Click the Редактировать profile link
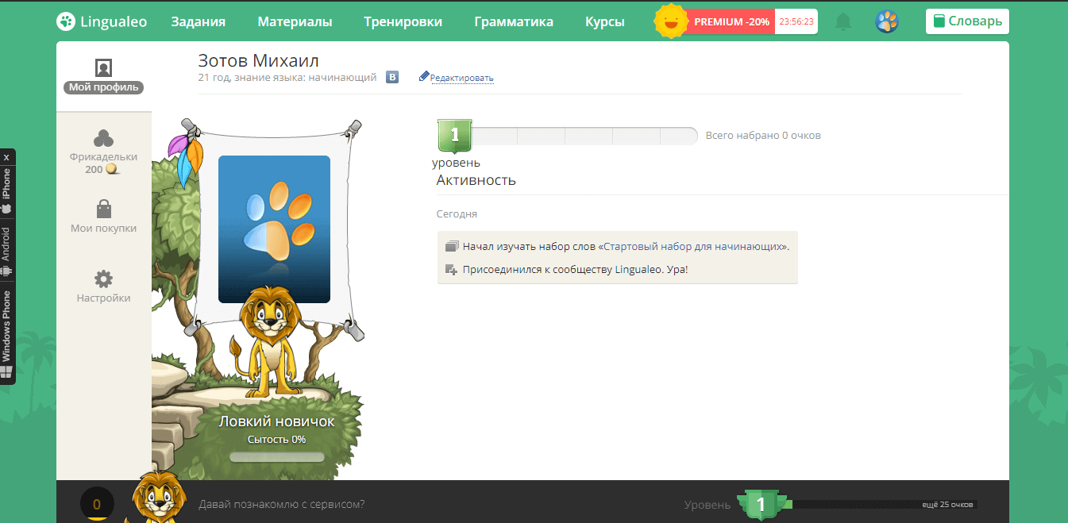This screenshot has width=1068, height=523. (x=461, y=78)
